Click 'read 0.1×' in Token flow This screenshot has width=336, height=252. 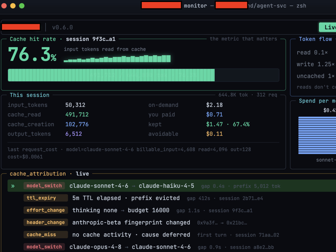[x=312, y=52]
